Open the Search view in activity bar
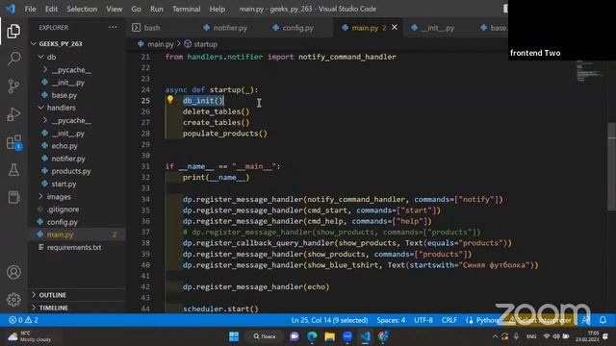This screenshot has width=616, height=346. (13, 59)
